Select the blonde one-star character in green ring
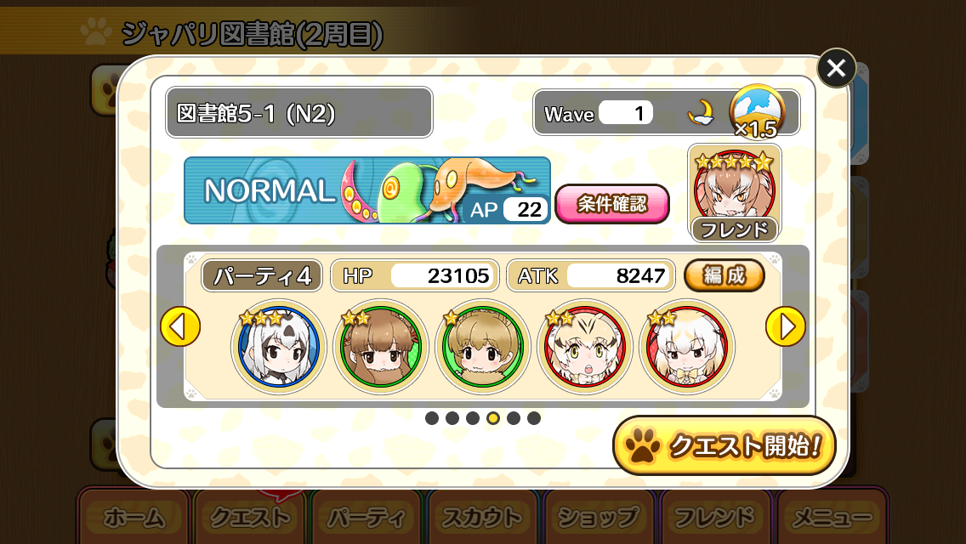This screenshot has width=966, height=544. 483,347
